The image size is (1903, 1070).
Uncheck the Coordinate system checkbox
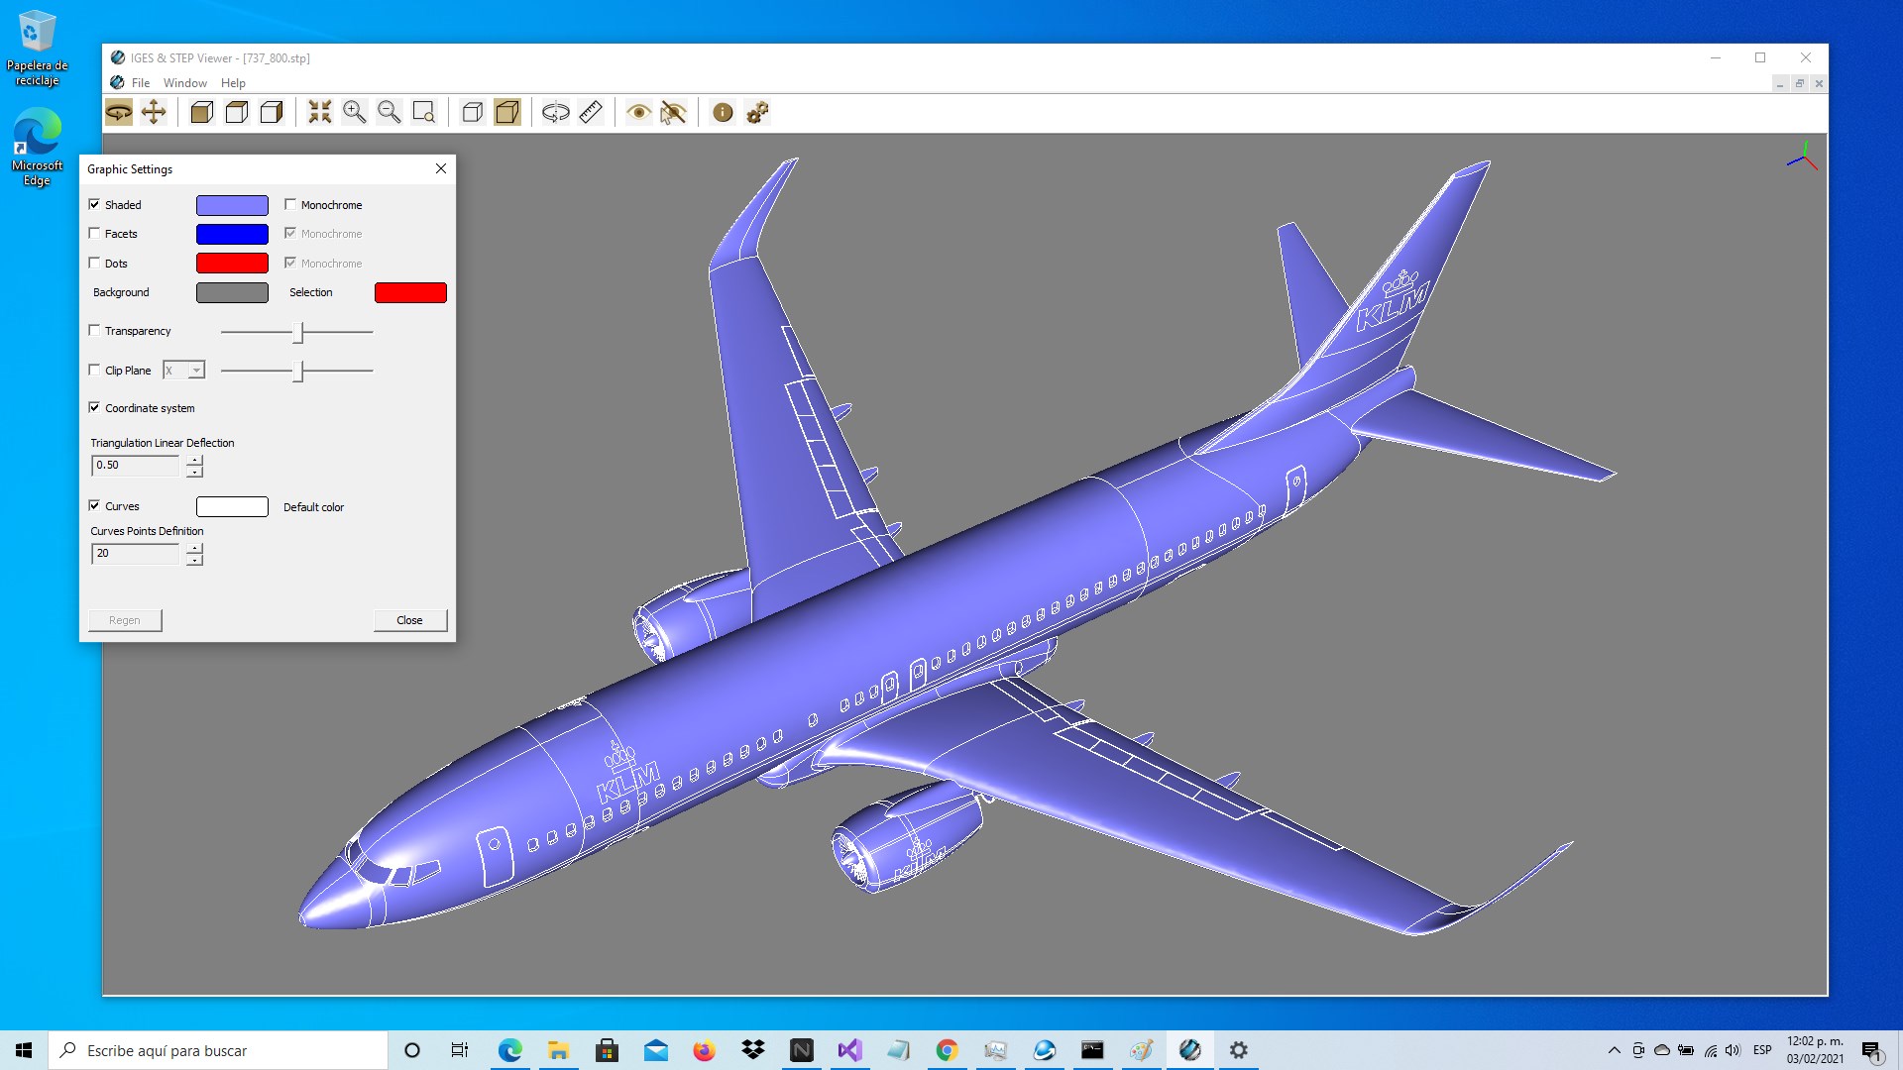point(95,407)
